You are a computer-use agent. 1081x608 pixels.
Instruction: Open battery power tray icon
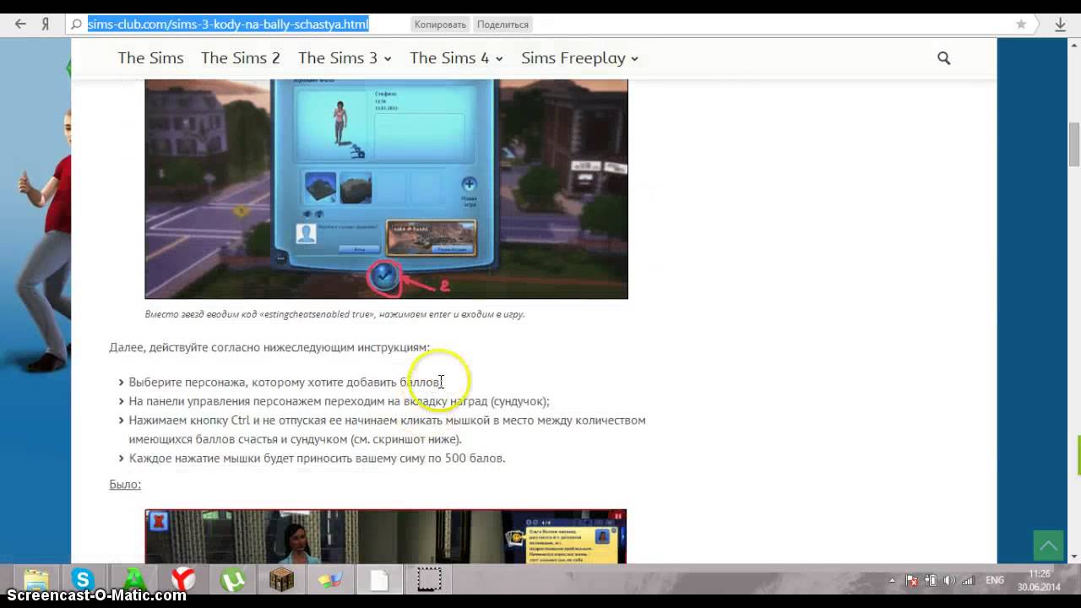click(931, 580)
